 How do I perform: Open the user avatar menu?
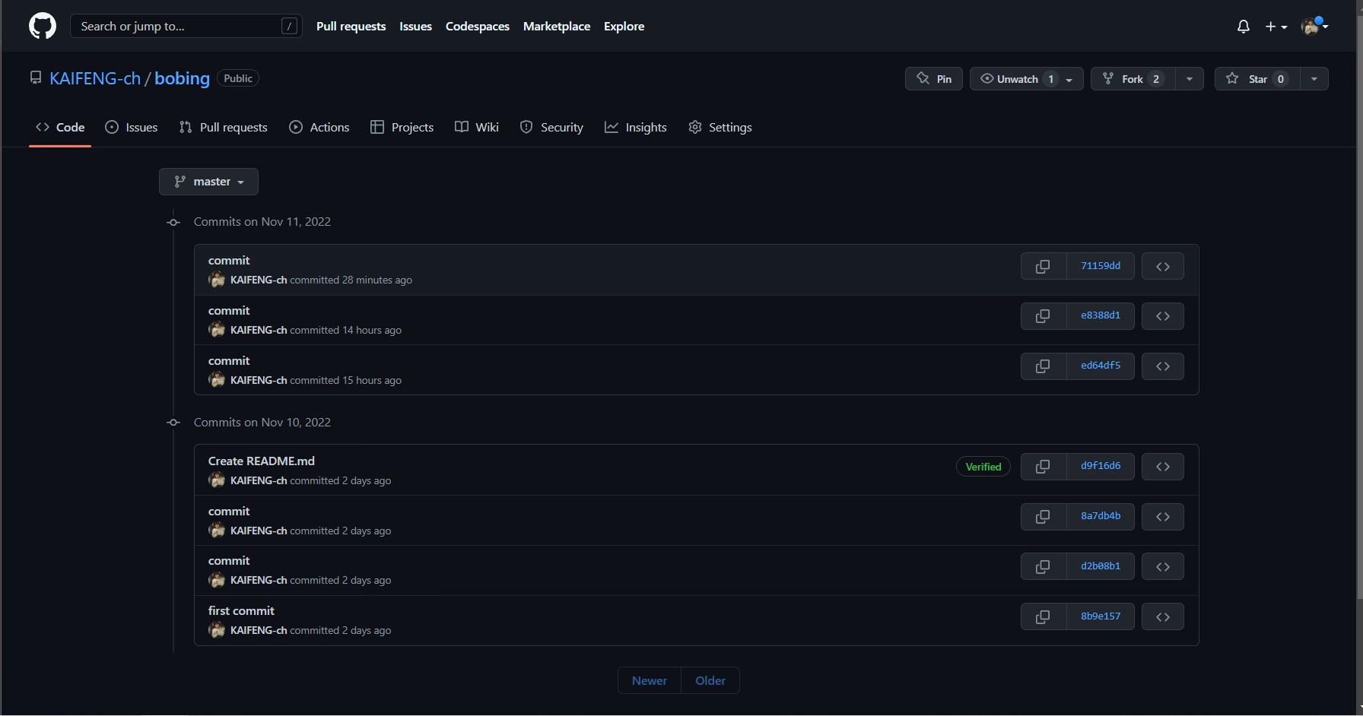(1315, 27)
